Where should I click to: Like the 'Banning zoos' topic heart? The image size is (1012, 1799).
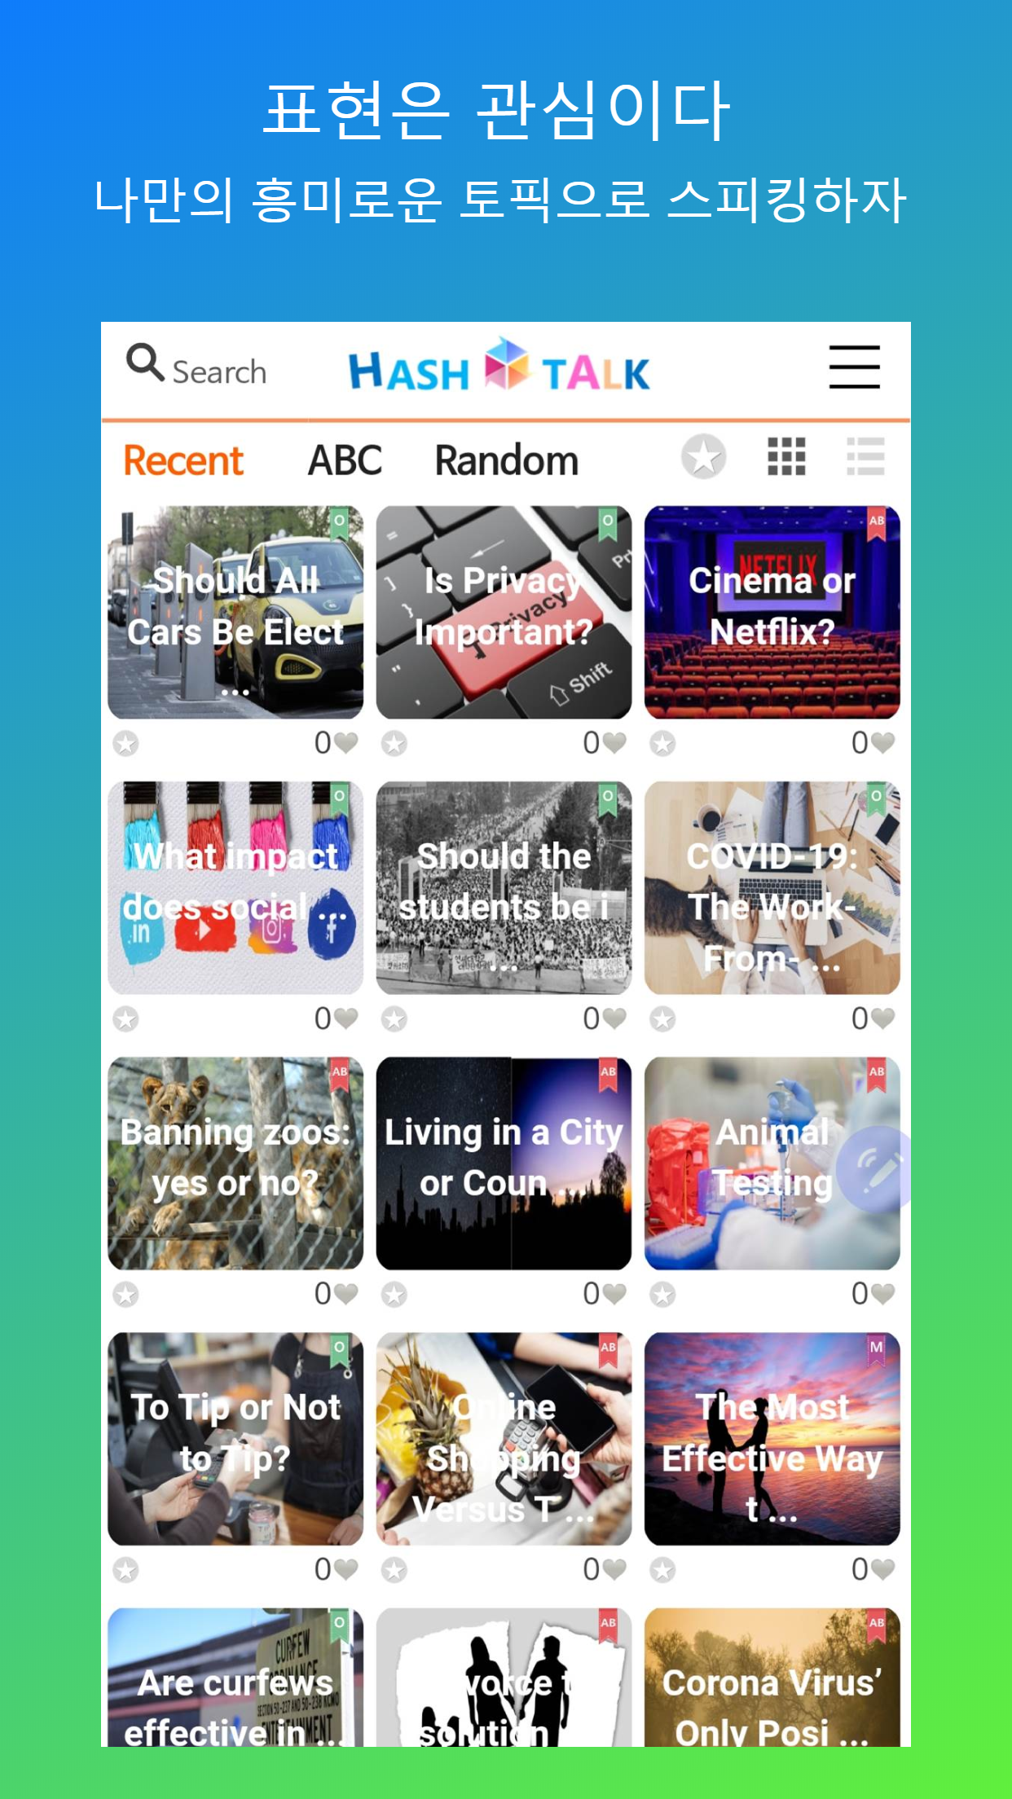click(x=346, y=1293)
